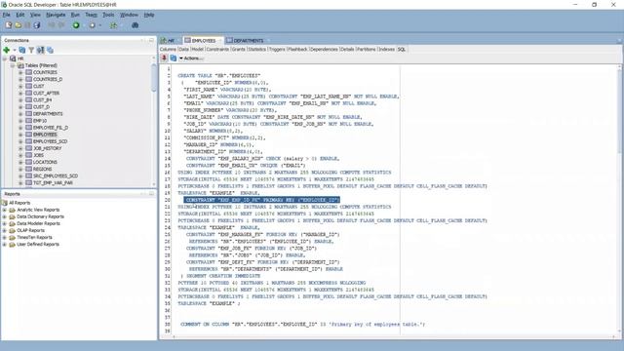This screenshot has height=351, width=624.
Task: Expand the COUNTRIES table node
Action: point(20,72)
